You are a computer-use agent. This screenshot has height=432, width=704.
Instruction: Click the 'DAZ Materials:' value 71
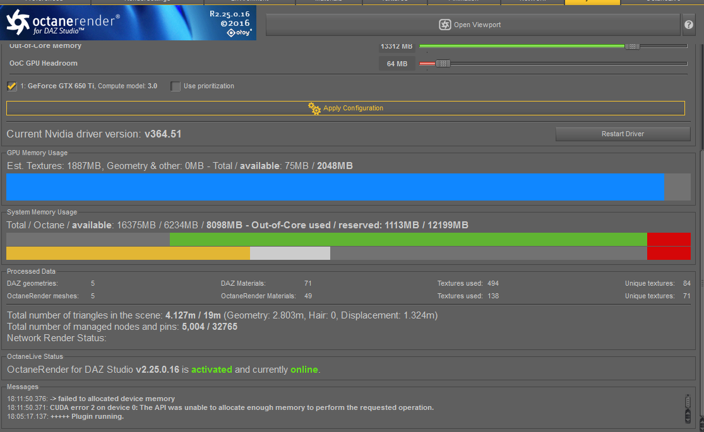pyautogui.click(x=307, y=284)
